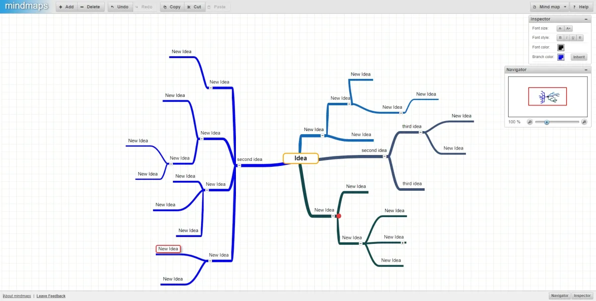Toggle bold font style
596x301 pixels.
(x=560, y=38)
